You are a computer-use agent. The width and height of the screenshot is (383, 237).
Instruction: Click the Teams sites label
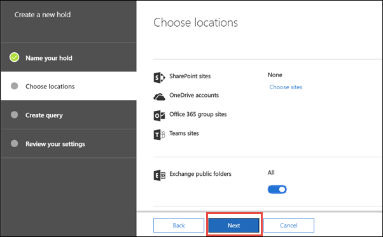184,133
